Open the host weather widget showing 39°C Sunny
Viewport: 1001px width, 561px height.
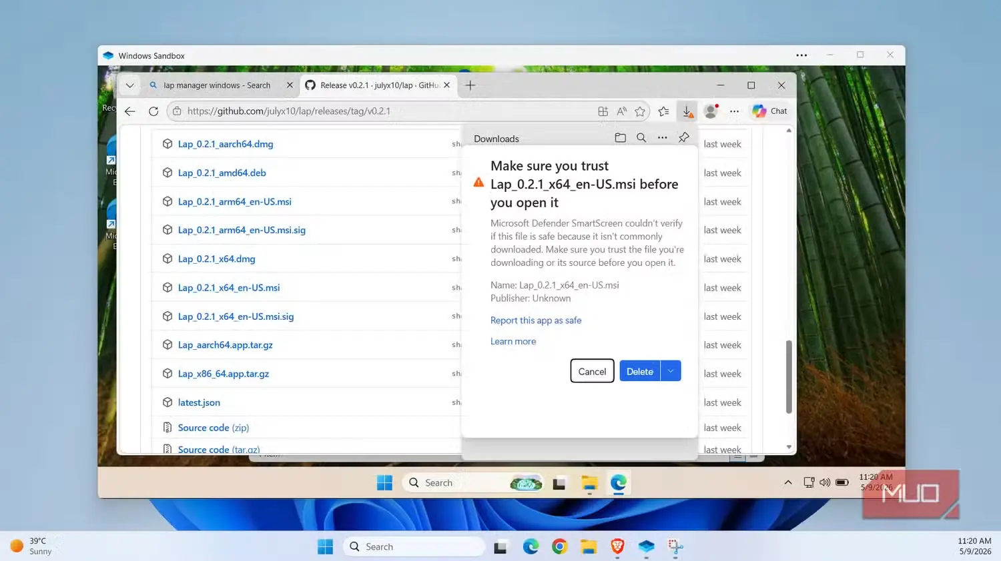32,546
